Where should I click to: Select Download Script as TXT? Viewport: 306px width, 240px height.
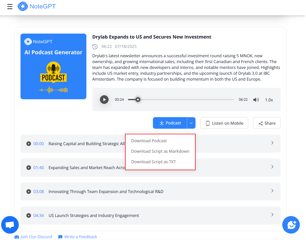point(153,162)
